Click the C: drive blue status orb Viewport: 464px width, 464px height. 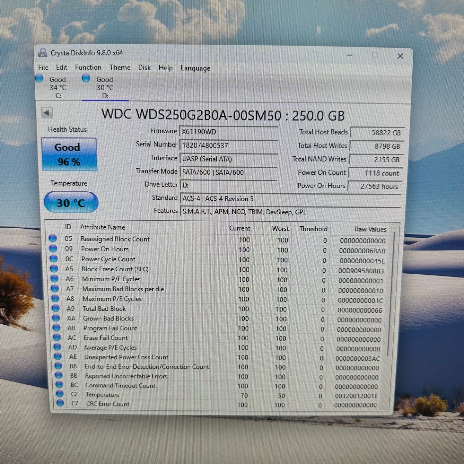(x=39, y=78)
